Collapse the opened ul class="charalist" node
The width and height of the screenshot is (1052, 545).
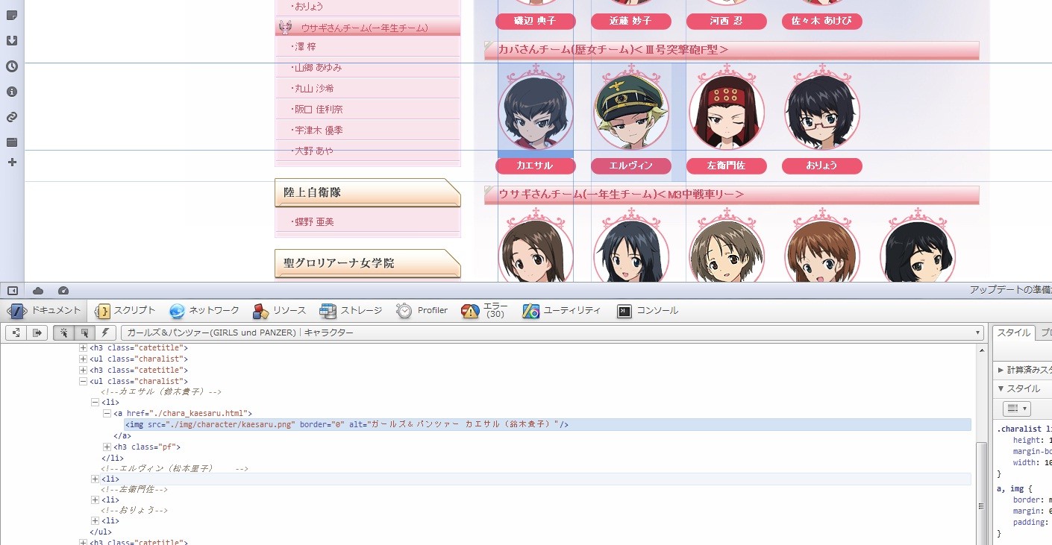click(84, 381)
